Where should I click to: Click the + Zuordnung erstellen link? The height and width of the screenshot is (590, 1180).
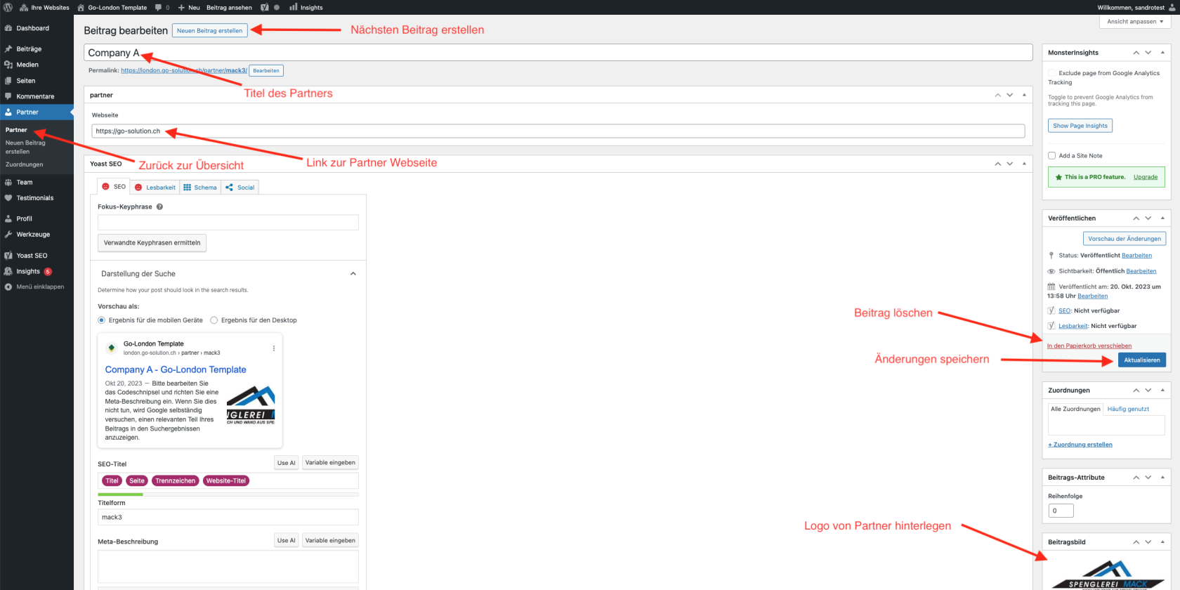1080,445
